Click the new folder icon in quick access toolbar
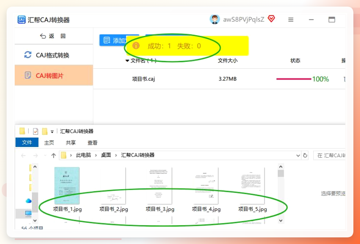 point(45,131)
